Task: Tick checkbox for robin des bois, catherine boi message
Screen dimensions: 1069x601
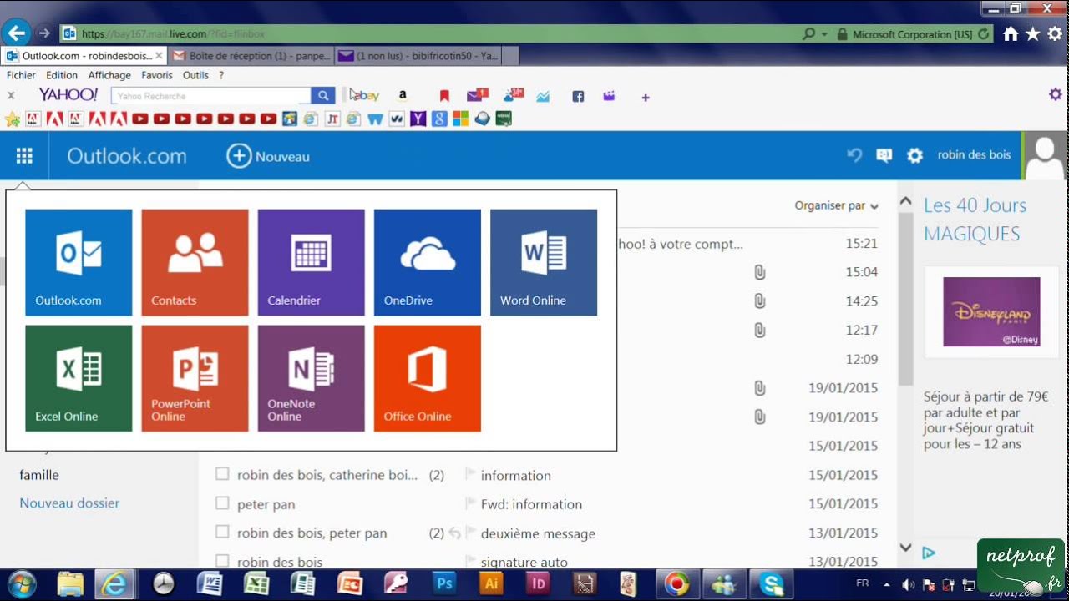Action: (x=222, y=474)
